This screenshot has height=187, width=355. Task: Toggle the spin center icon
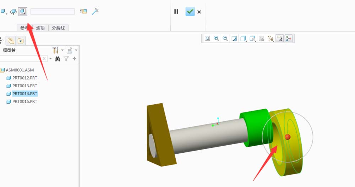[289, 39]
